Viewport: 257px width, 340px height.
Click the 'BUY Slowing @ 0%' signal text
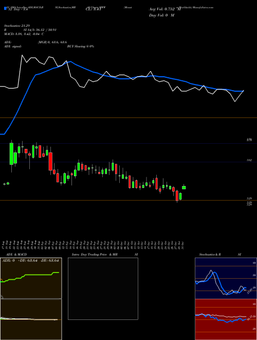[x=81, y=46]
